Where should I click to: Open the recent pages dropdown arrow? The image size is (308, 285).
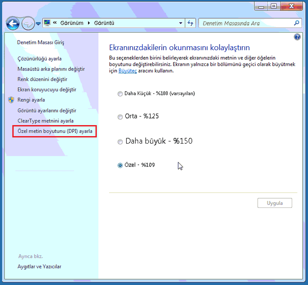click(38, 24)
